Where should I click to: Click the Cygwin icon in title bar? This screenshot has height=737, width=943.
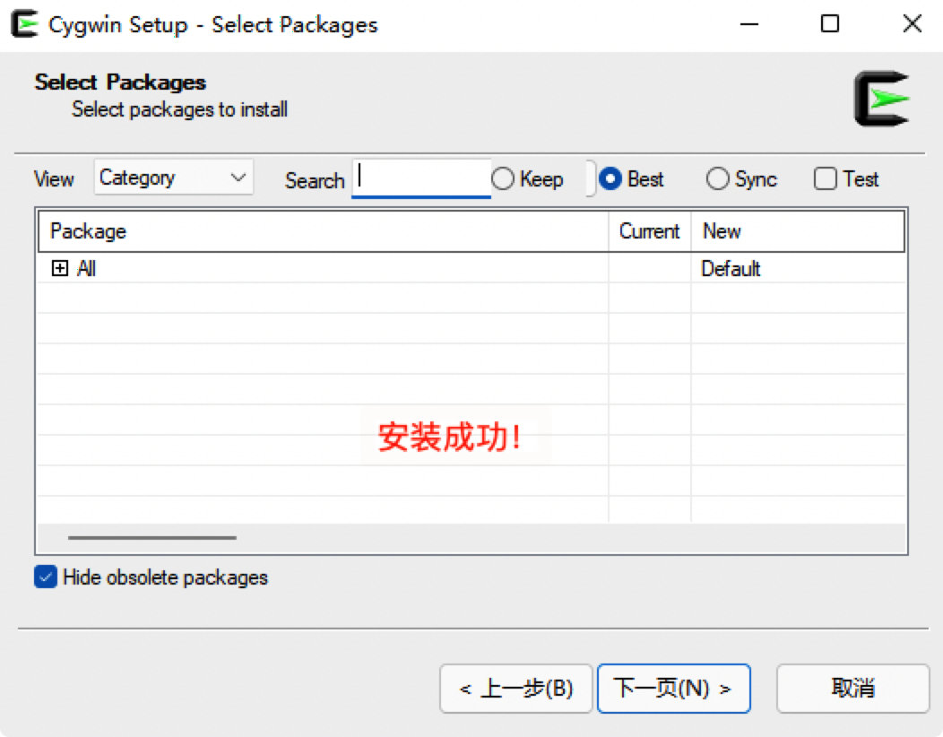[24, 24]
